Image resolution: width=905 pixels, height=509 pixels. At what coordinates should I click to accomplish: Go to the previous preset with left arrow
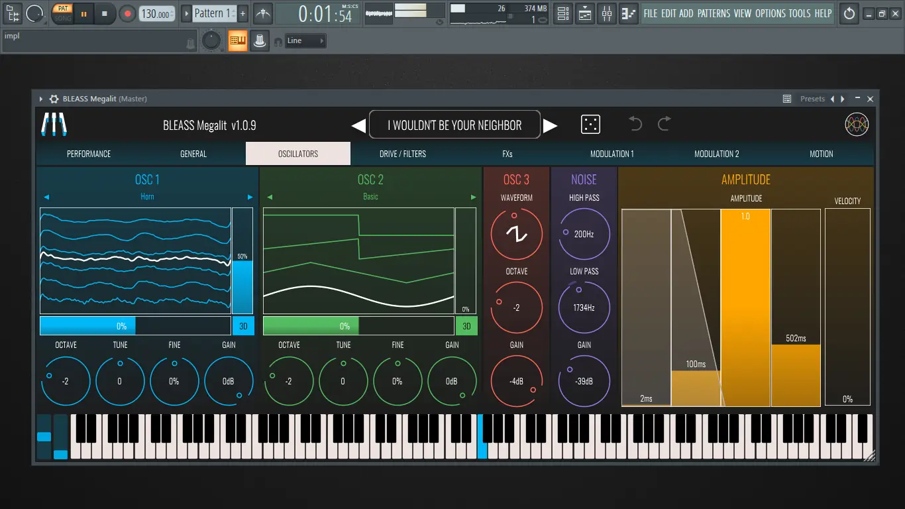coord(358,125)
